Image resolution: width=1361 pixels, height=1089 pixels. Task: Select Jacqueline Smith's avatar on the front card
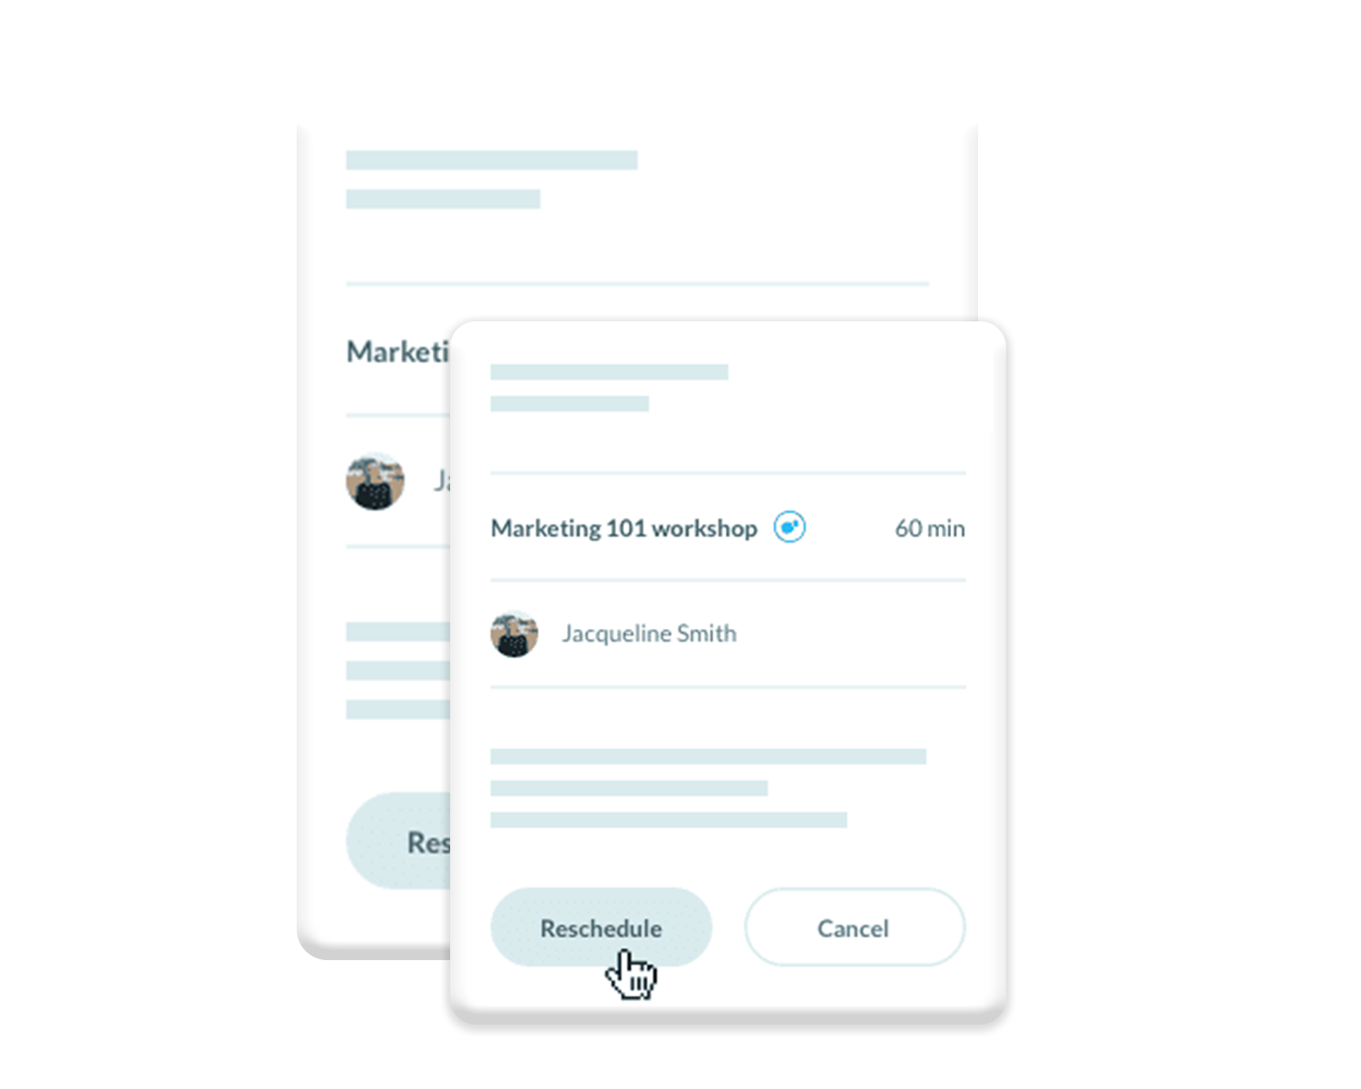click(514, 633)
